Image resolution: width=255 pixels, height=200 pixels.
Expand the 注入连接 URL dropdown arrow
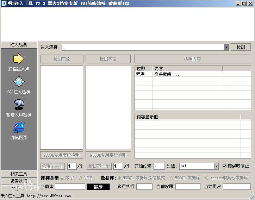pos(226,47)
